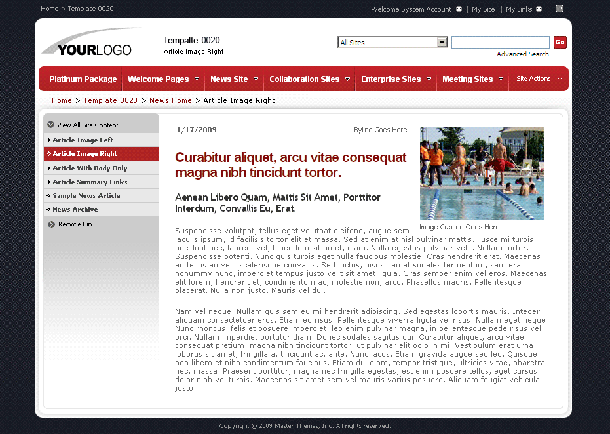Click News Home in the breadcrumb
The width and height of the screenshot is (610, 434).
170,100
